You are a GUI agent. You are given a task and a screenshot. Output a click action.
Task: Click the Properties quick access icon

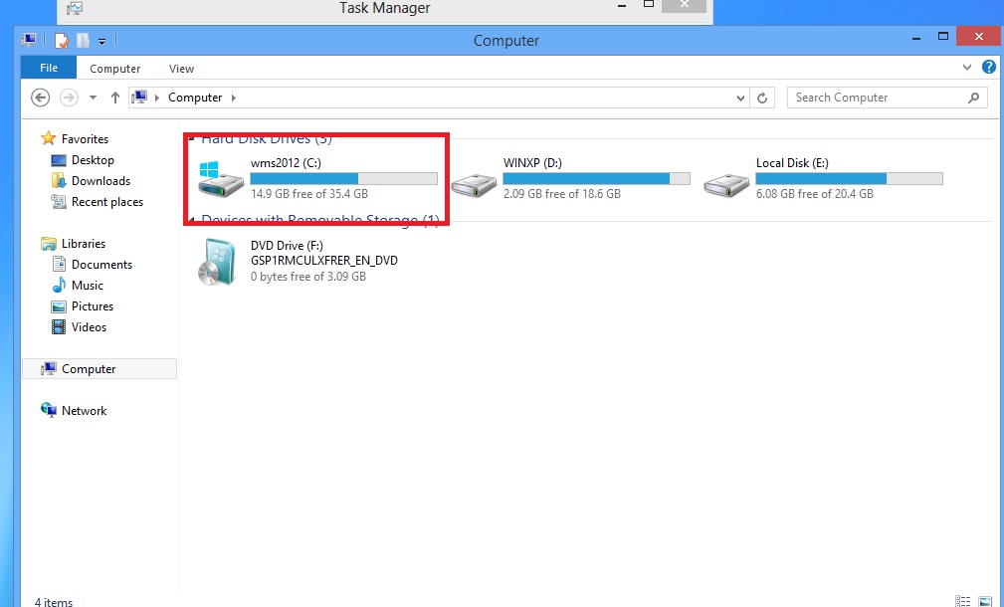click(x=62, y=41)
